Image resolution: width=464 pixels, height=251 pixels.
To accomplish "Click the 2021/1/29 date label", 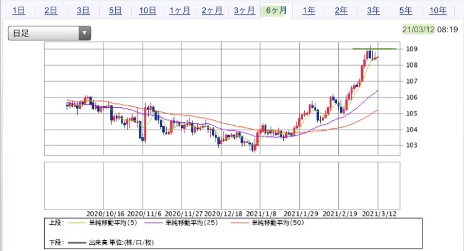I will tap(301, 214).
